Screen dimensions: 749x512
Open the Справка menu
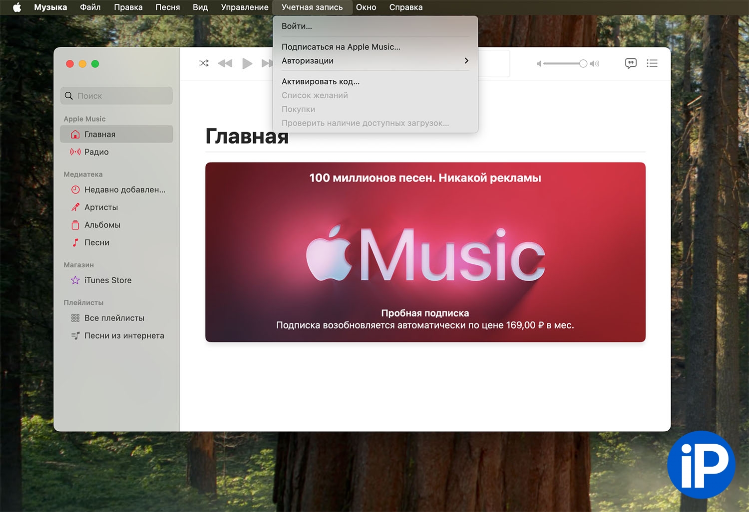(406, 7)
